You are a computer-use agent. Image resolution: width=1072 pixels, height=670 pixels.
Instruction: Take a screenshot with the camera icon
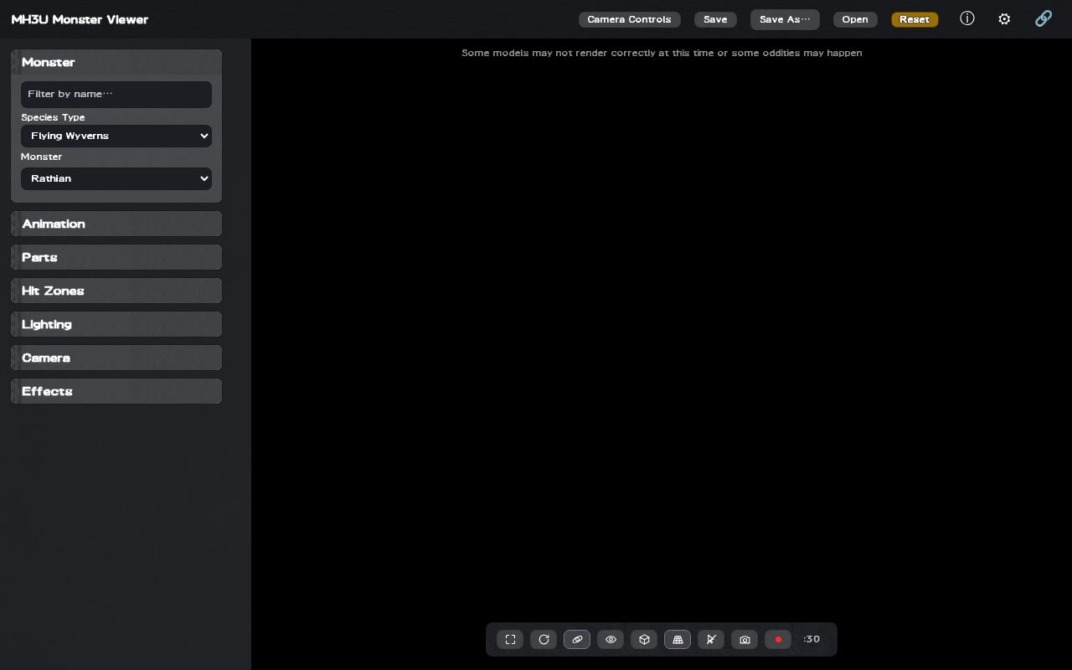745,640
